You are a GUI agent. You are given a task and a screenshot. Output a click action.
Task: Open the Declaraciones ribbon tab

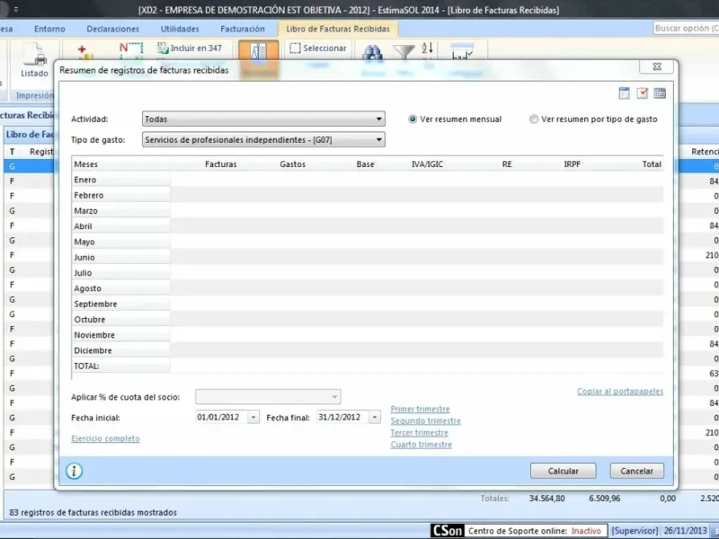coord(113,29)
